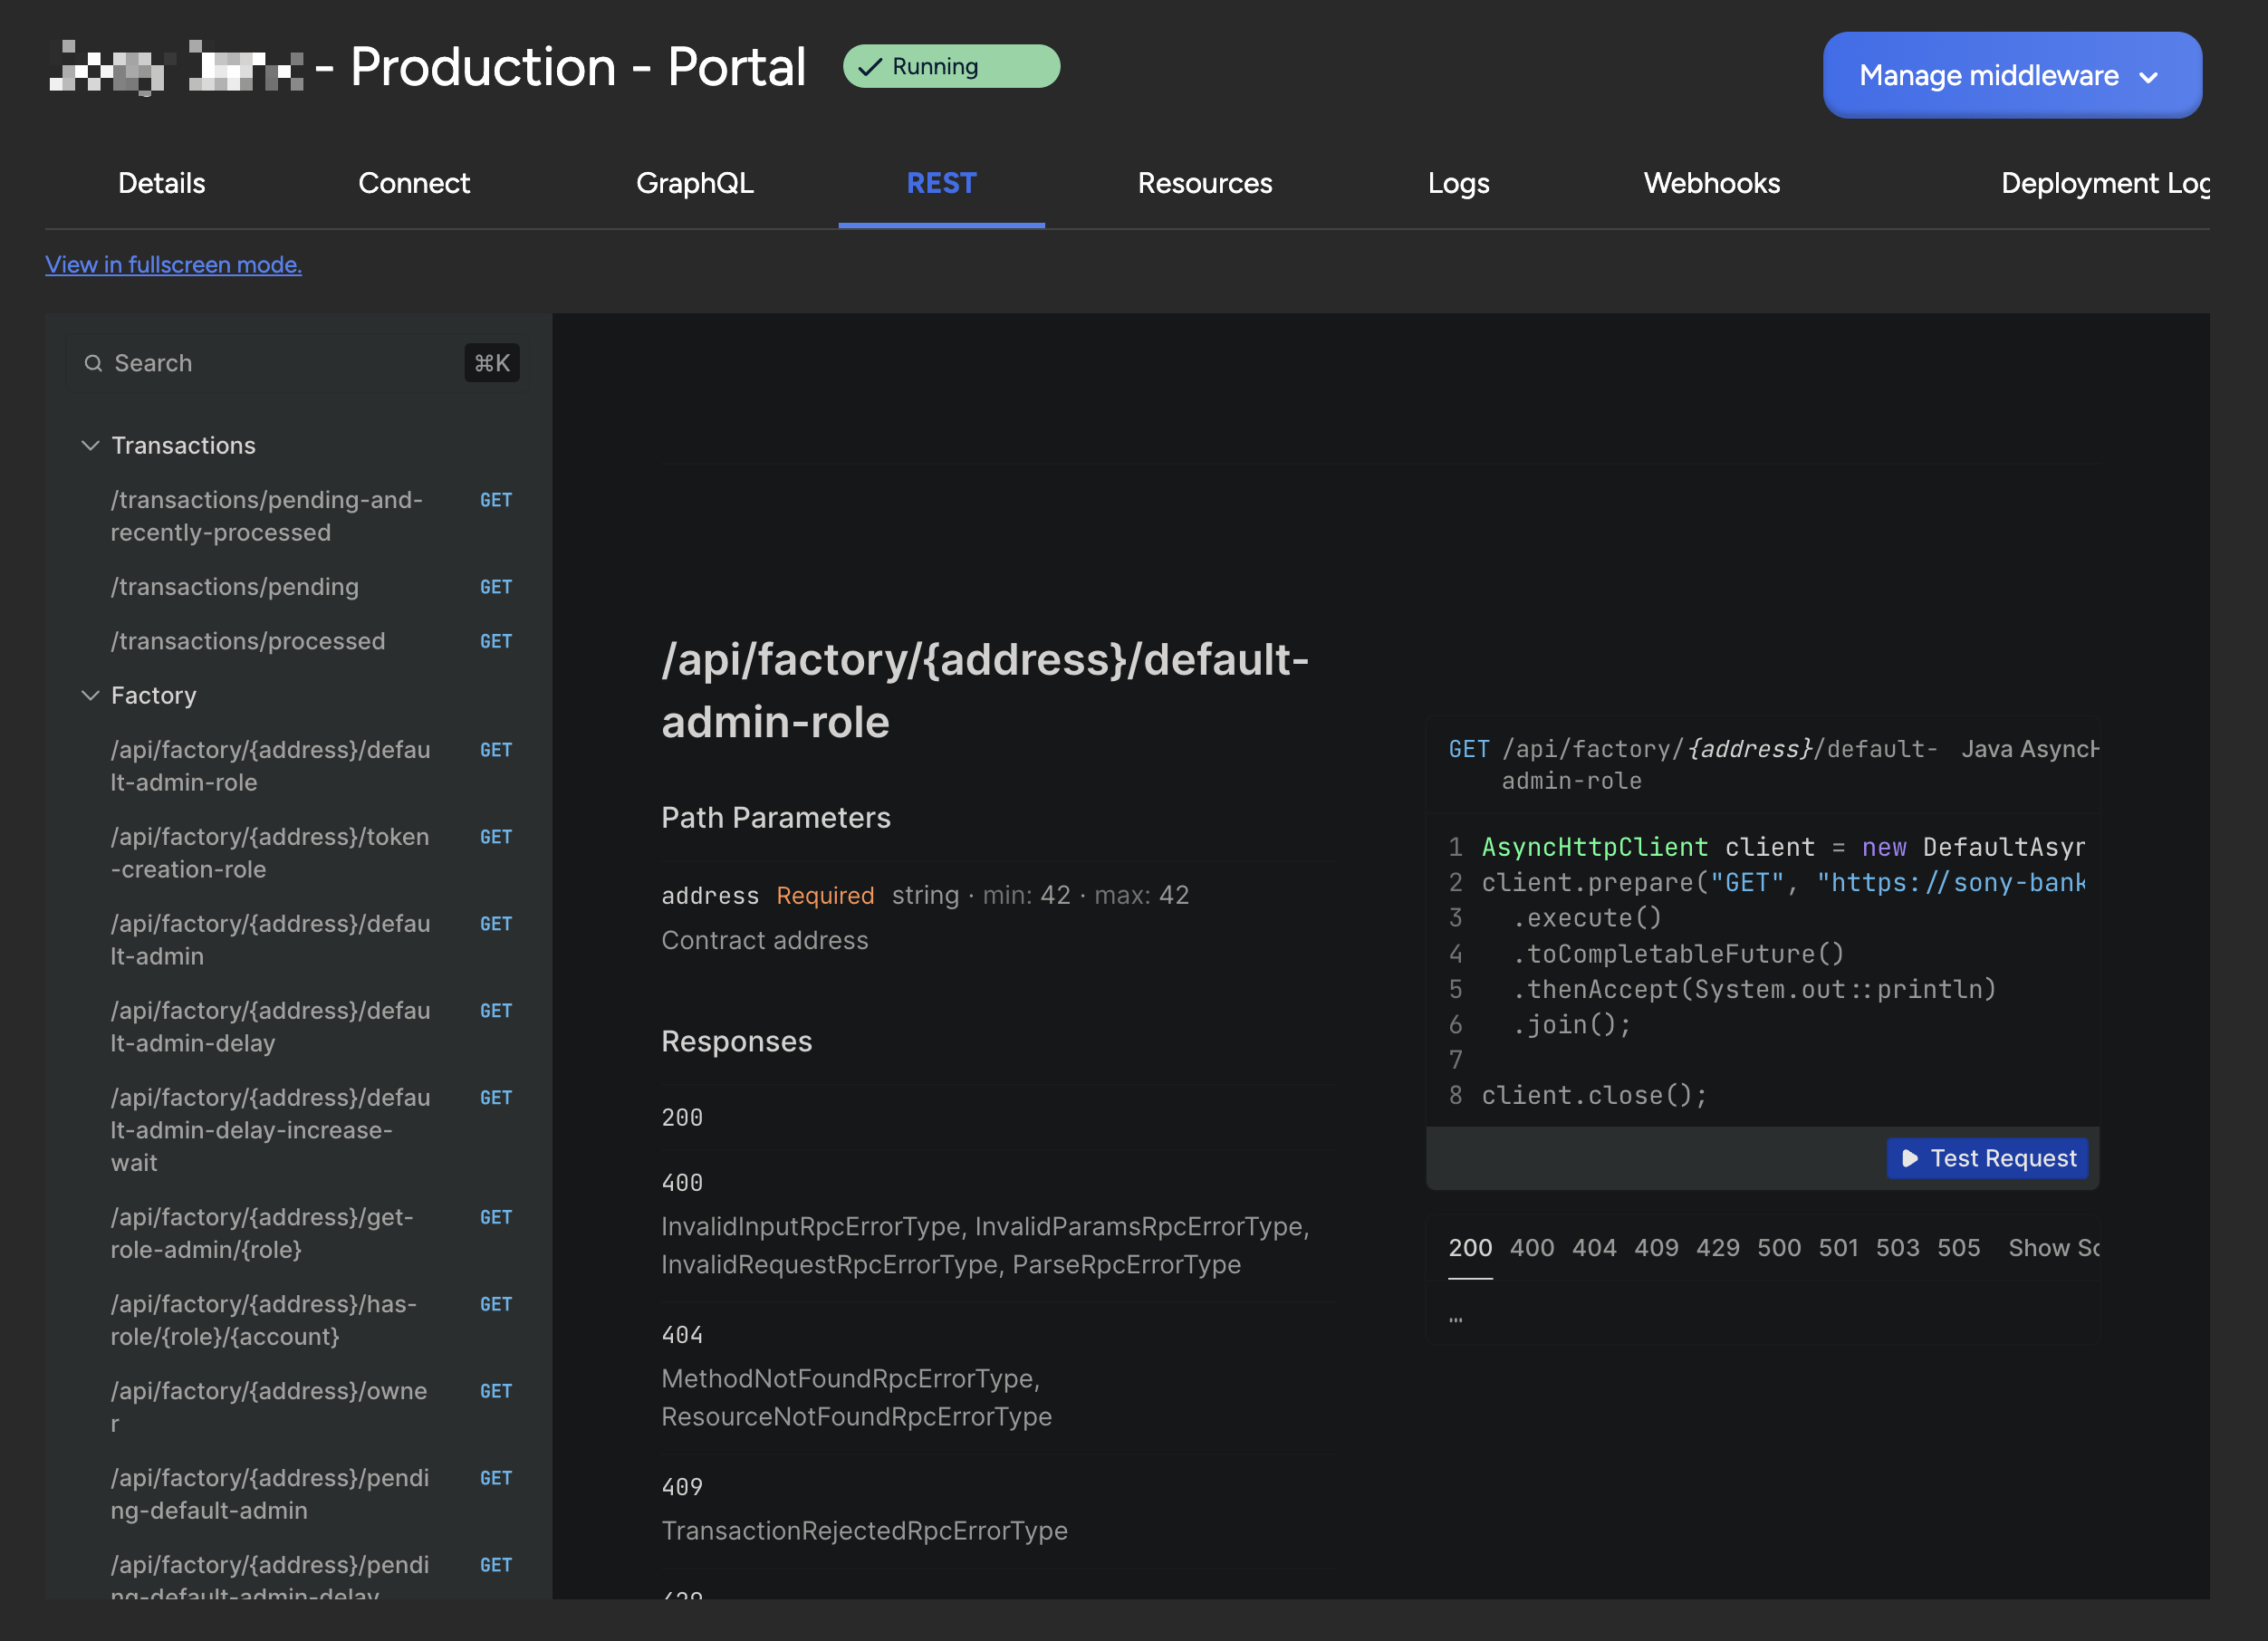Select the 404 response example tab
This screenshot has width=2268, height=1641.
1593,1247
